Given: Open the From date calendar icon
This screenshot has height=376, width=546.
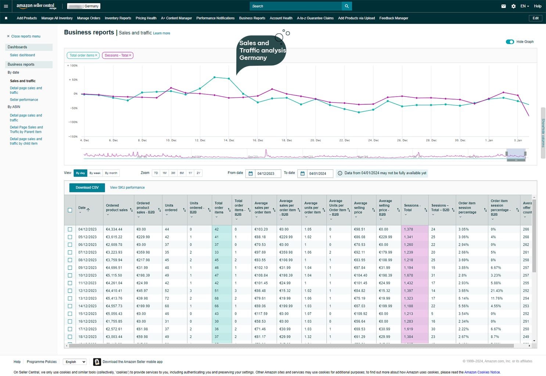Looking at the screenshot, I should (251, 173).
